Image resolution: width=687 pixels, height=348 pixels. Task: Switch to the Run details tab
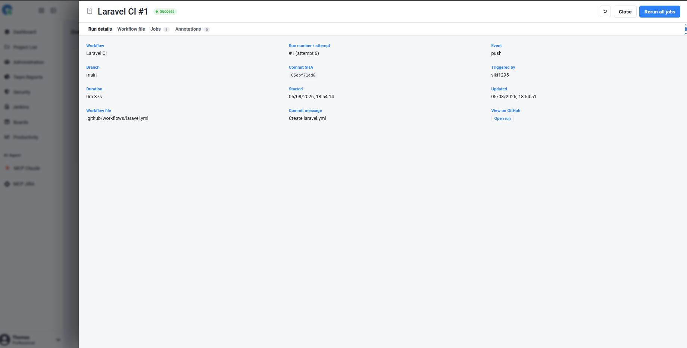click(x=100, y=29)
